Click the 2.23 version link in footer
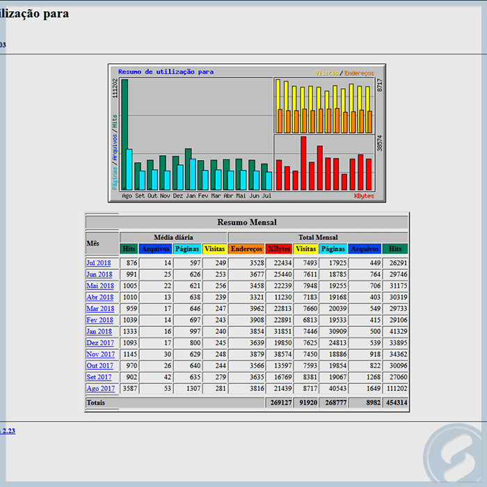Viewport: 487px width, 487px height. (8, 431)
